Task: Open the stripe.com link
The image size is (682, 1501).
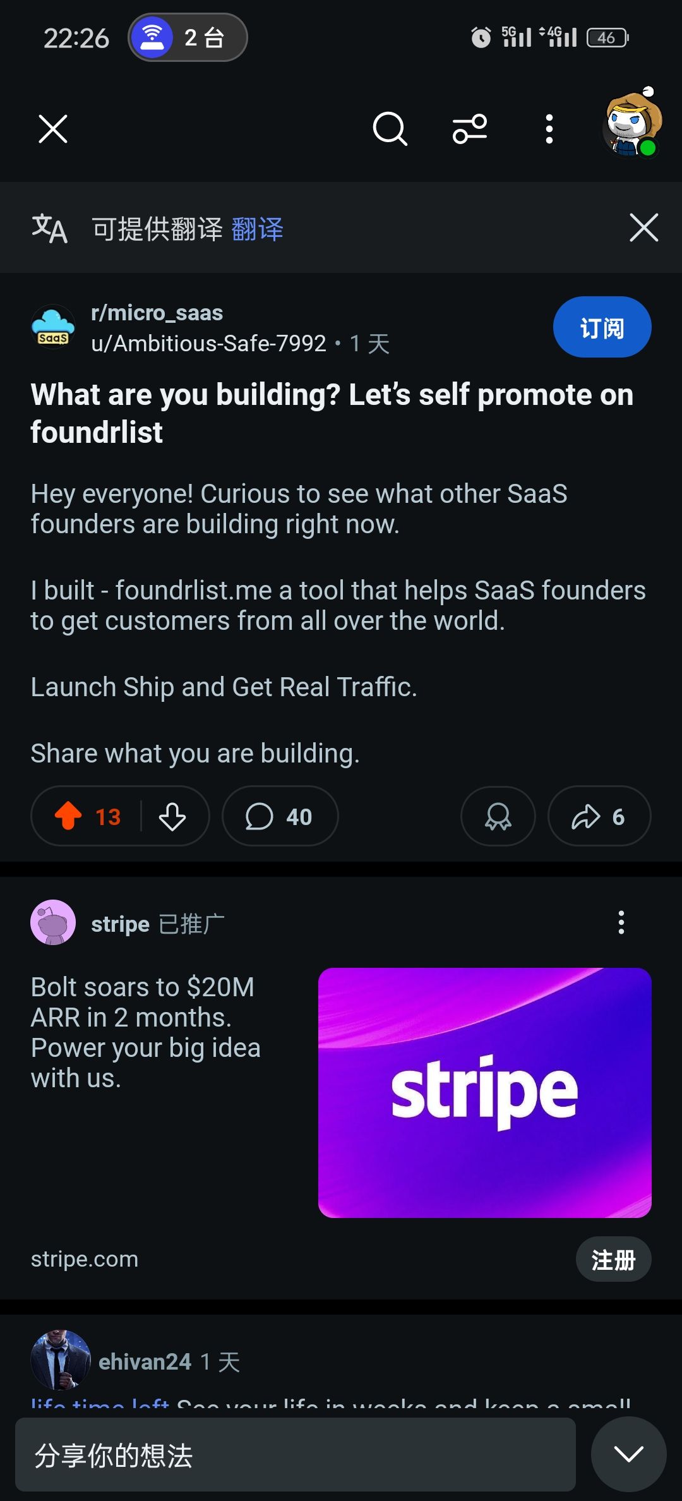Action: tap(85, 1259)
